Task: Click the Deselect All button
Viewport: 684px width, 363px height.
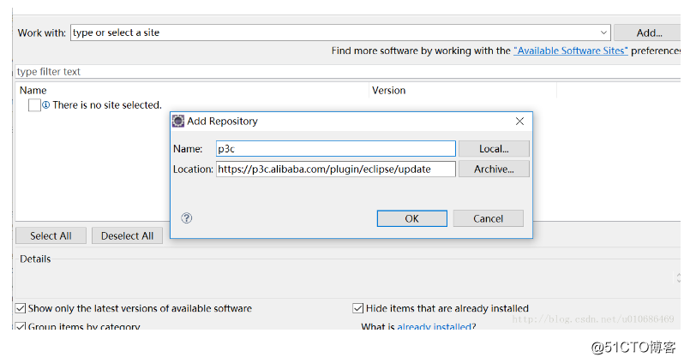Action: (x=127, y=235)
